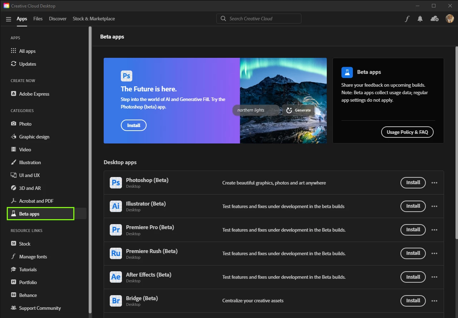Switch to the Discover tab
This screenshot has height=318, width=458.
[58, 19]
